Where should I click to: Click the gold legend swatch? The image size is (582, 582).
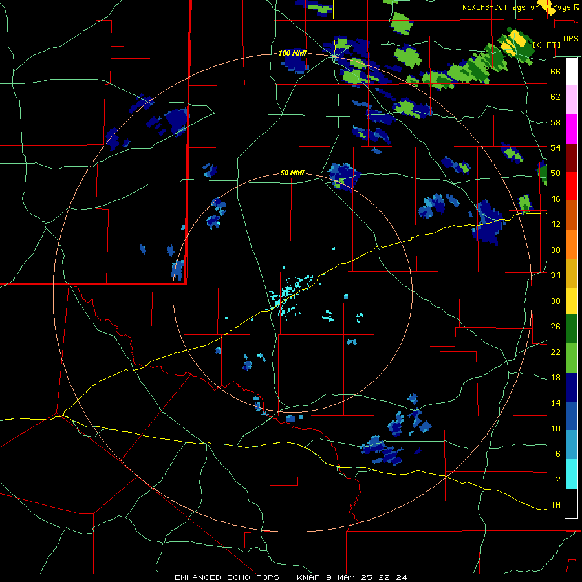click(x=571, y=274)
